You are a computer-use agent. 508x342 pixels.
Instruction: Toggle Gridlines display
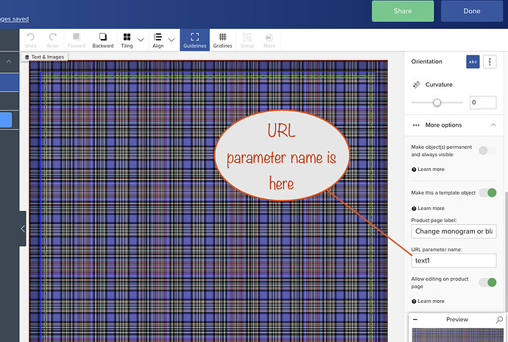click(x=222, y=41)
